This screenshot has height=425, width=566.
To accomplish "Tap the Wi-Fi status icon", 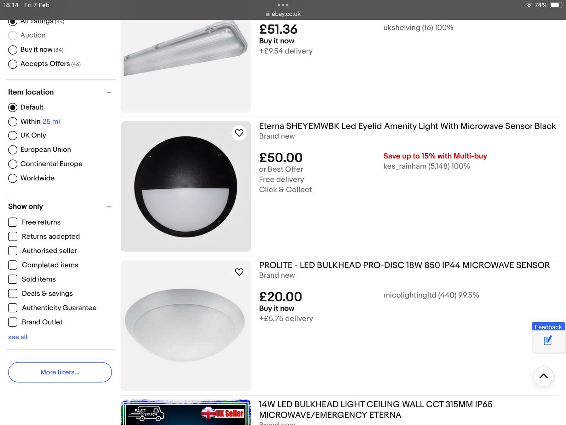I will coord(529,5).
